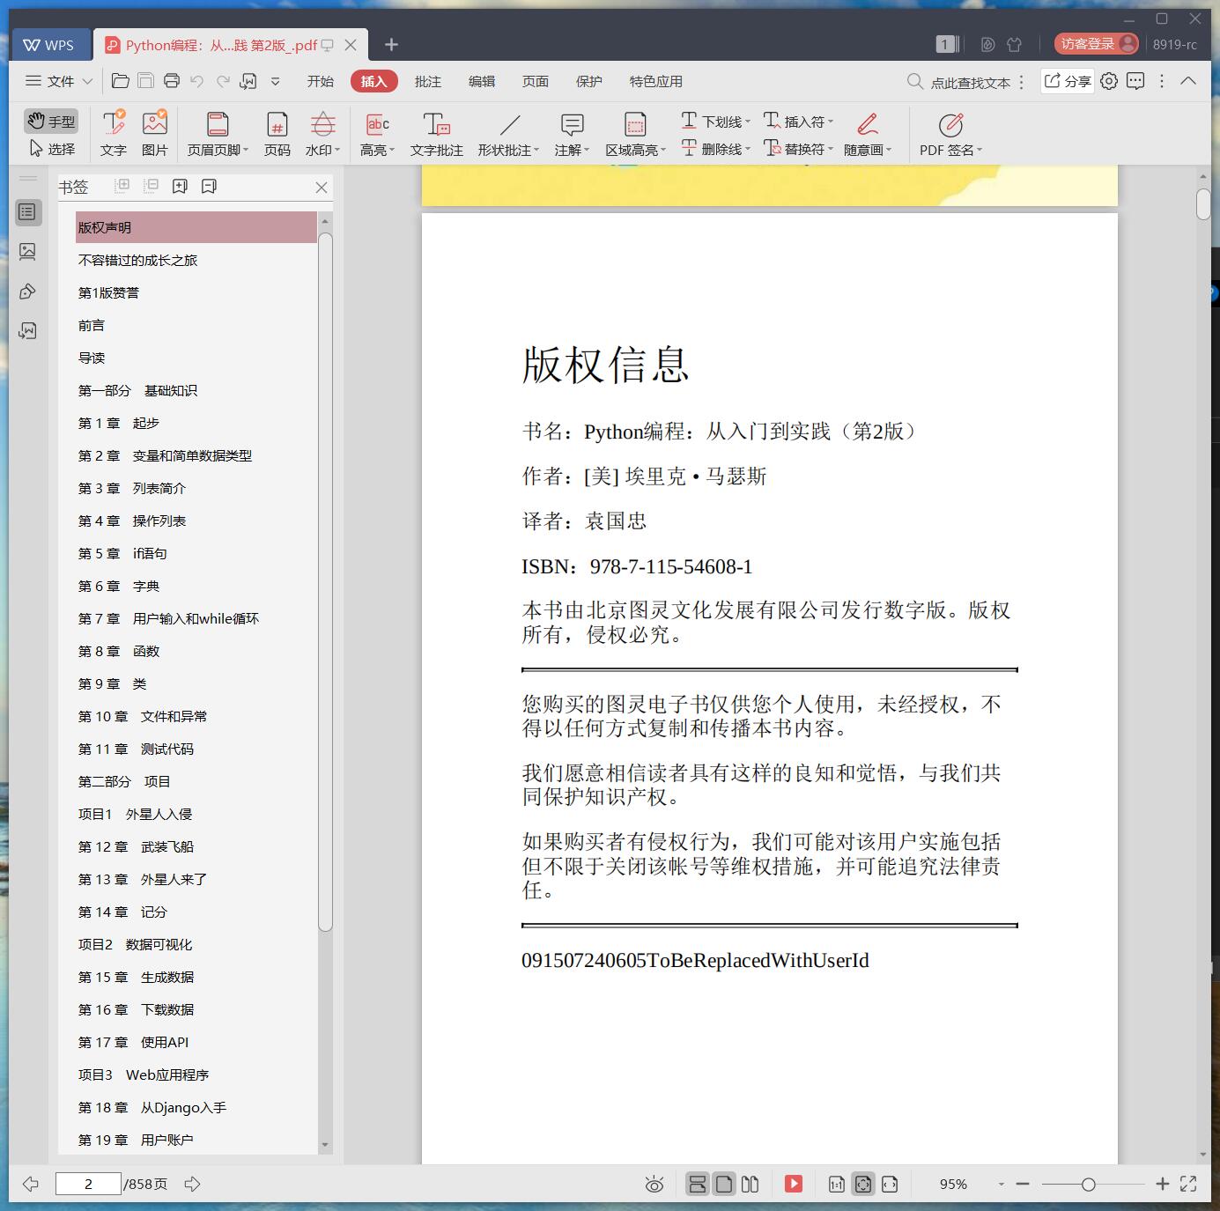
Task: Open the PDF 签名 dropdown
Action: coord(951,134)
